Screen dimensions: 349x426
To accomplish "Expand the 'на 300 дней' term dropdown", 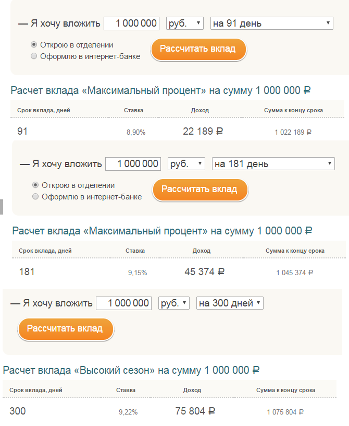I will pos(230,303).
